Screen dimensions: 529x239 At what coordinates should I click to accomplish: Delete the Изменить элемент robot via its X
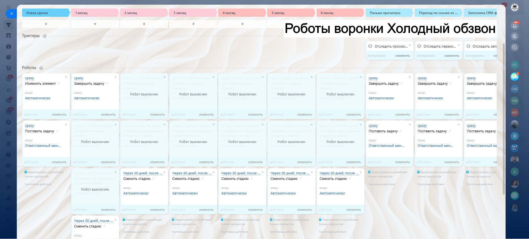coord(66,77)
